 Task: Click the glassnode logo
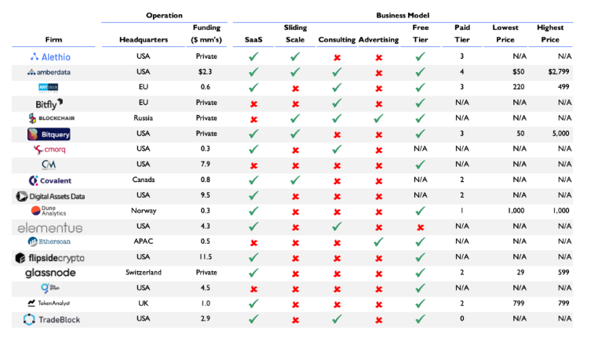click(49, 273)
